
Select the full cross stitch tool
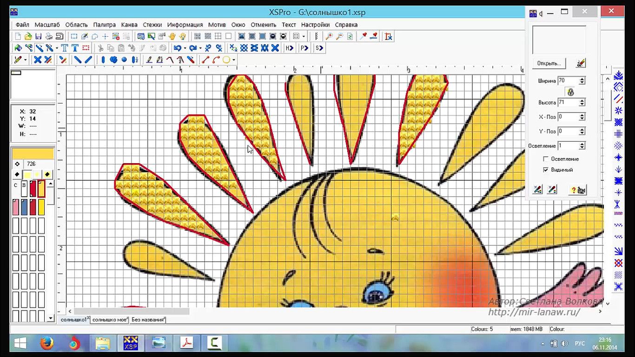(38, 59)
